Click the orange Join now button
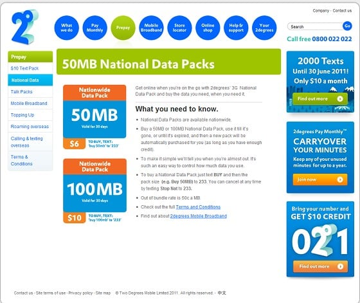 pyautogui.click(x=320, y=179)
